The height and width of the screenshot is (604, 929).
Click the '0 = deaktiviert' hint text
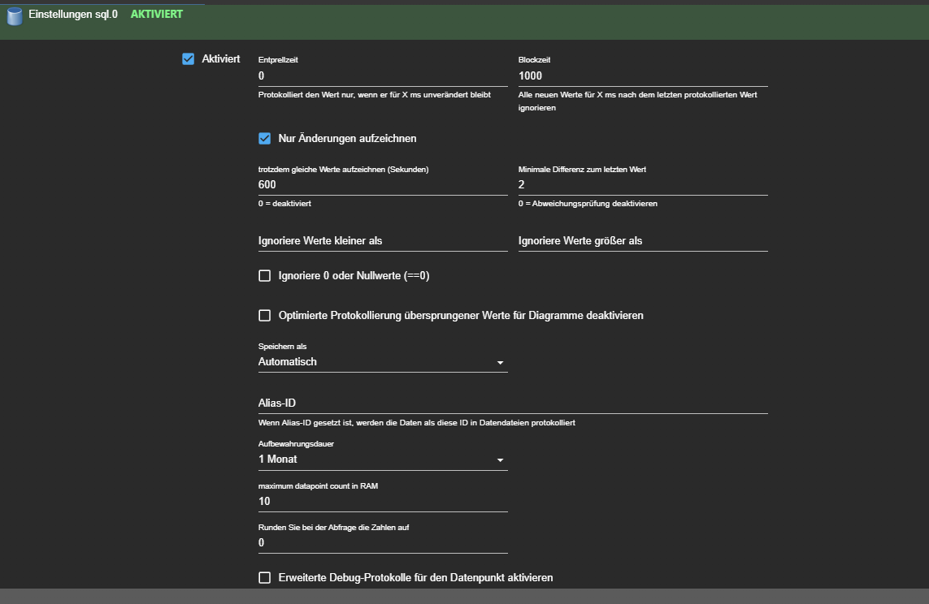click(284, 204)
